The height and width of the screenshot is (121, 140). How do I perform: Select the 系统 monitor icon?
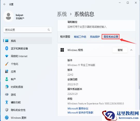point(7,41)
